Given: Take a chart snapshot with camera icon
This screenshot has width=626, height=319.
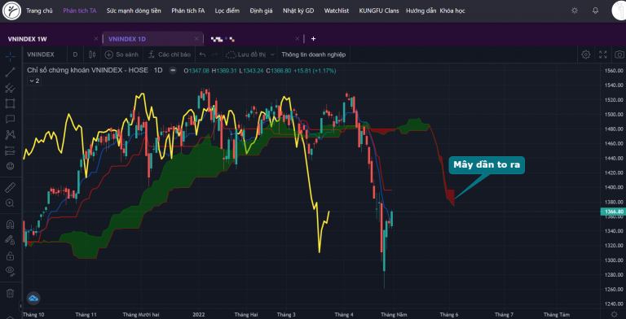Looking at the screenshot, I should [619, 55].
